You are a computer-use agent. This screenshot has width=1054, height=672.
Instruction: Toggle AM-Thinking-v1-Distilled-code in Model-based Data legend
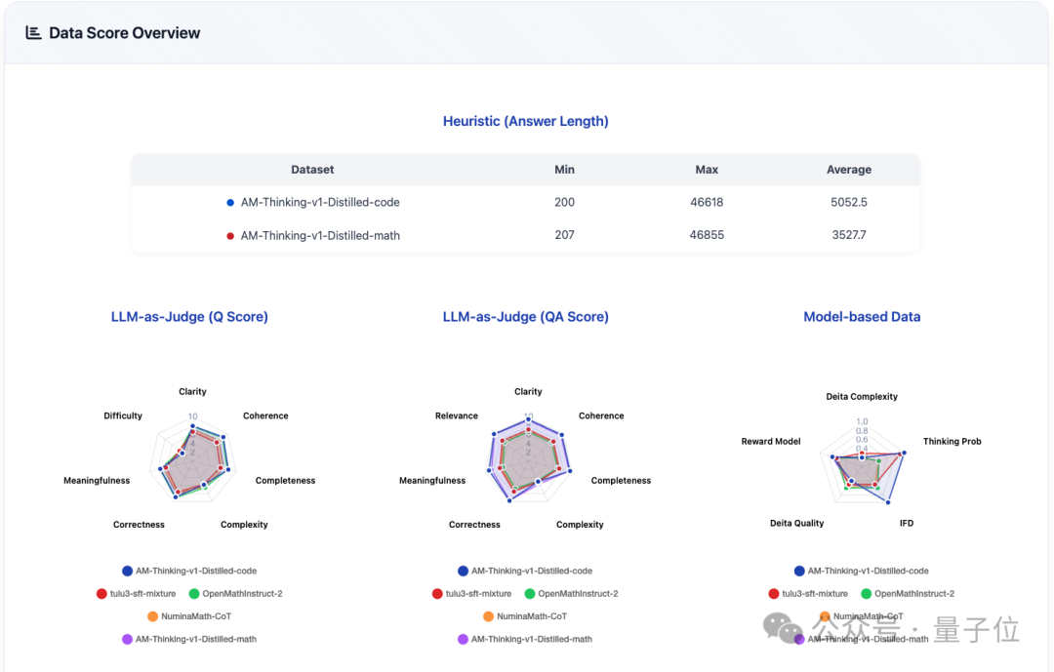tap(869, 572)
